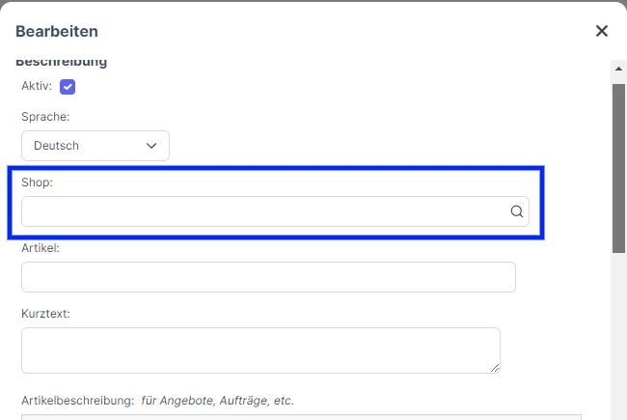Click the Kurztext resize grip corner
Image resolution: width=627 pixels, height=420 pixels.
(495, 368)
